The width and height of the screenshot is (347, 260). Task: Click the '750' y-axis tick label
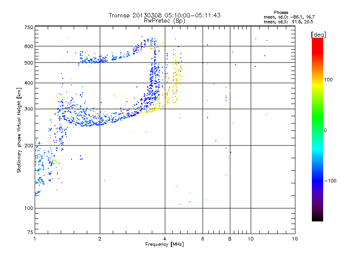(29, 27)
